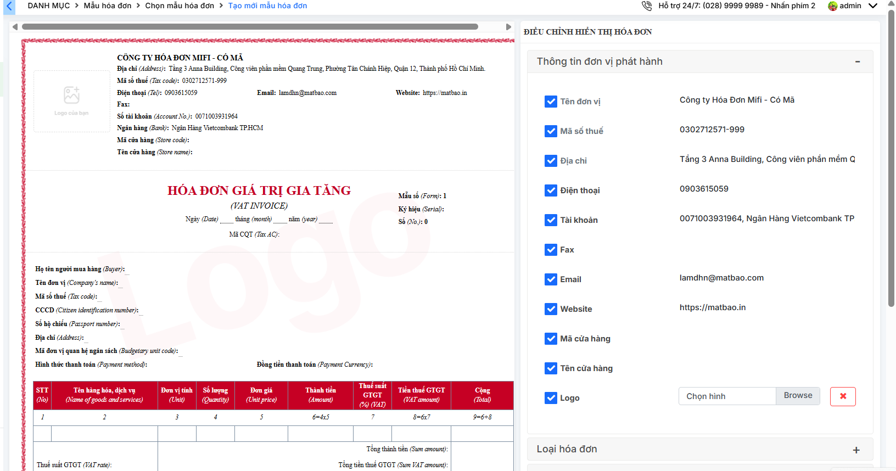Click the phone value 0903615059 in the panel
896x471 pixels.
pos(704,189)
